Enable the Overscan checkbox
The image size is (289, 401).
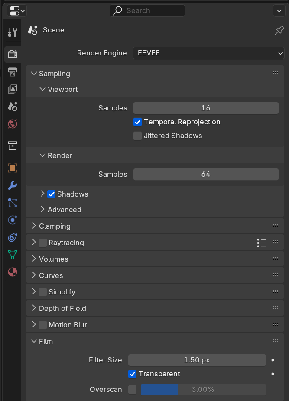coord(132,389)
